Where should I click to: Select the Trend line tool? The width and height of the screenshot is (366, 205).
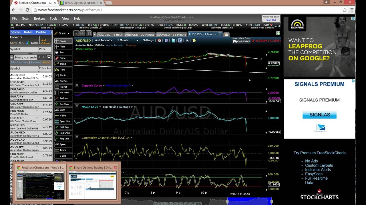(x=63, y=64)
